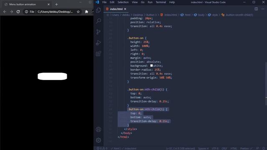Click the white menu button bar in page

[x=52, y=76]
